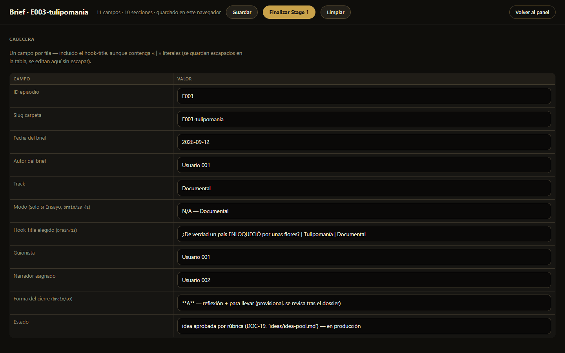Click the CABECERA section heading
565x353 pixels.
(22, 39)
